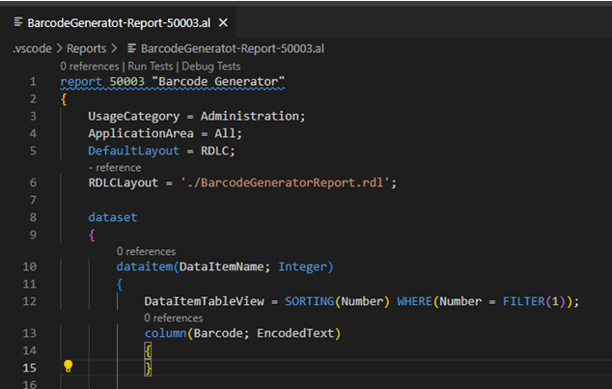Expand the chevron after .vscode breadcrumb
This screenshot has height=389, width=612.
pyautogui.click(x=59, y=48)
